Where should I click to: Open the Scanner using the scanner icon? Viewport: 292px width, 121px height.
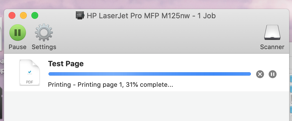coord(272,33)
